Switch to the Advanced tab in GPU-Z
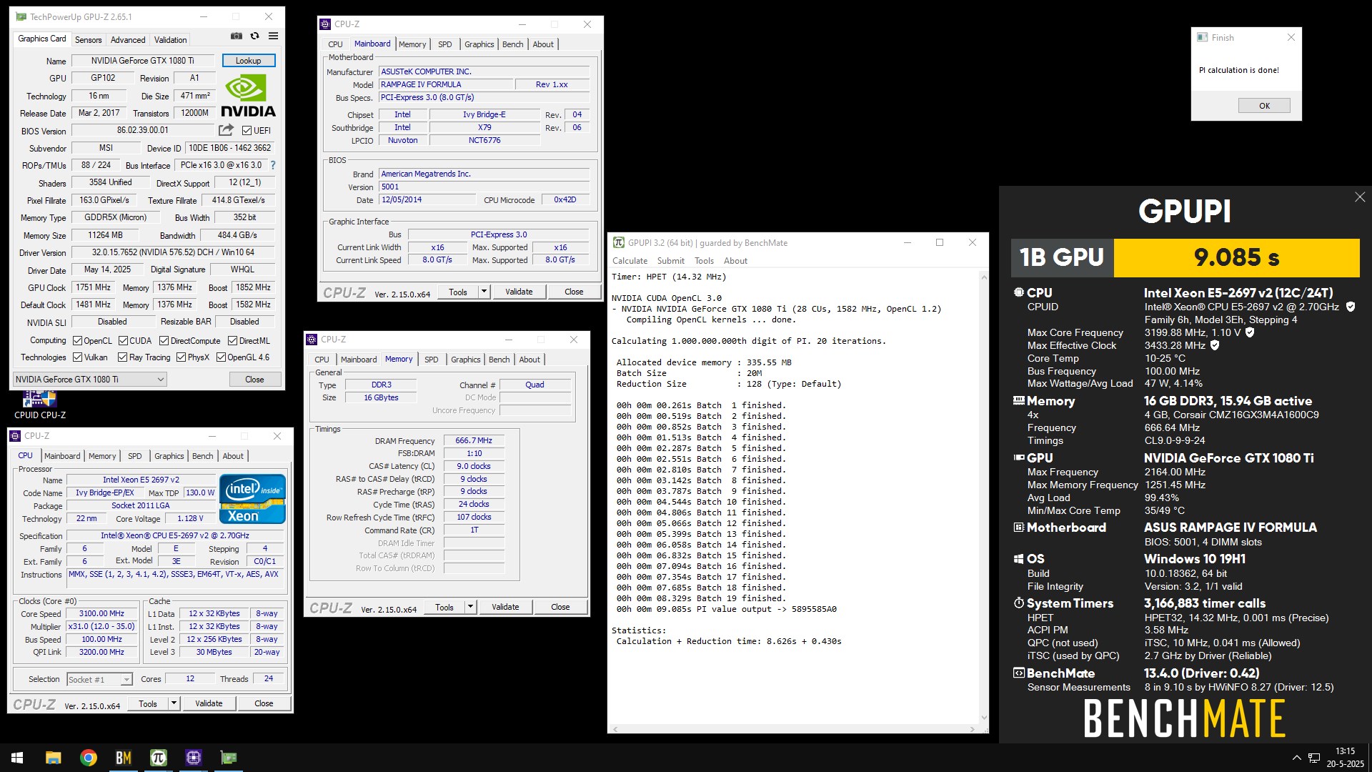 pyautogui.click(x=128, y=40)
